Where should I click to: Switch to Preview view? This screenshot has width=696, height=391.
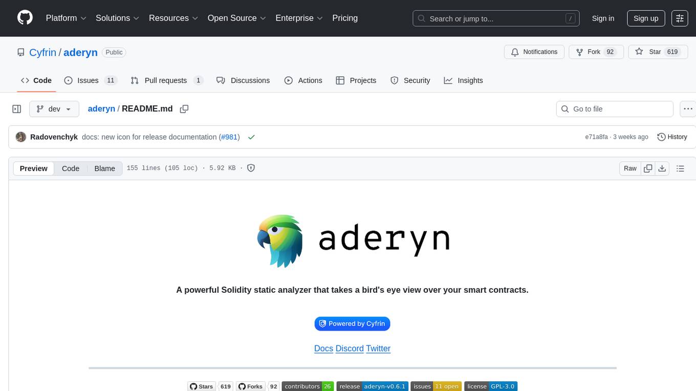pos(34,168)
